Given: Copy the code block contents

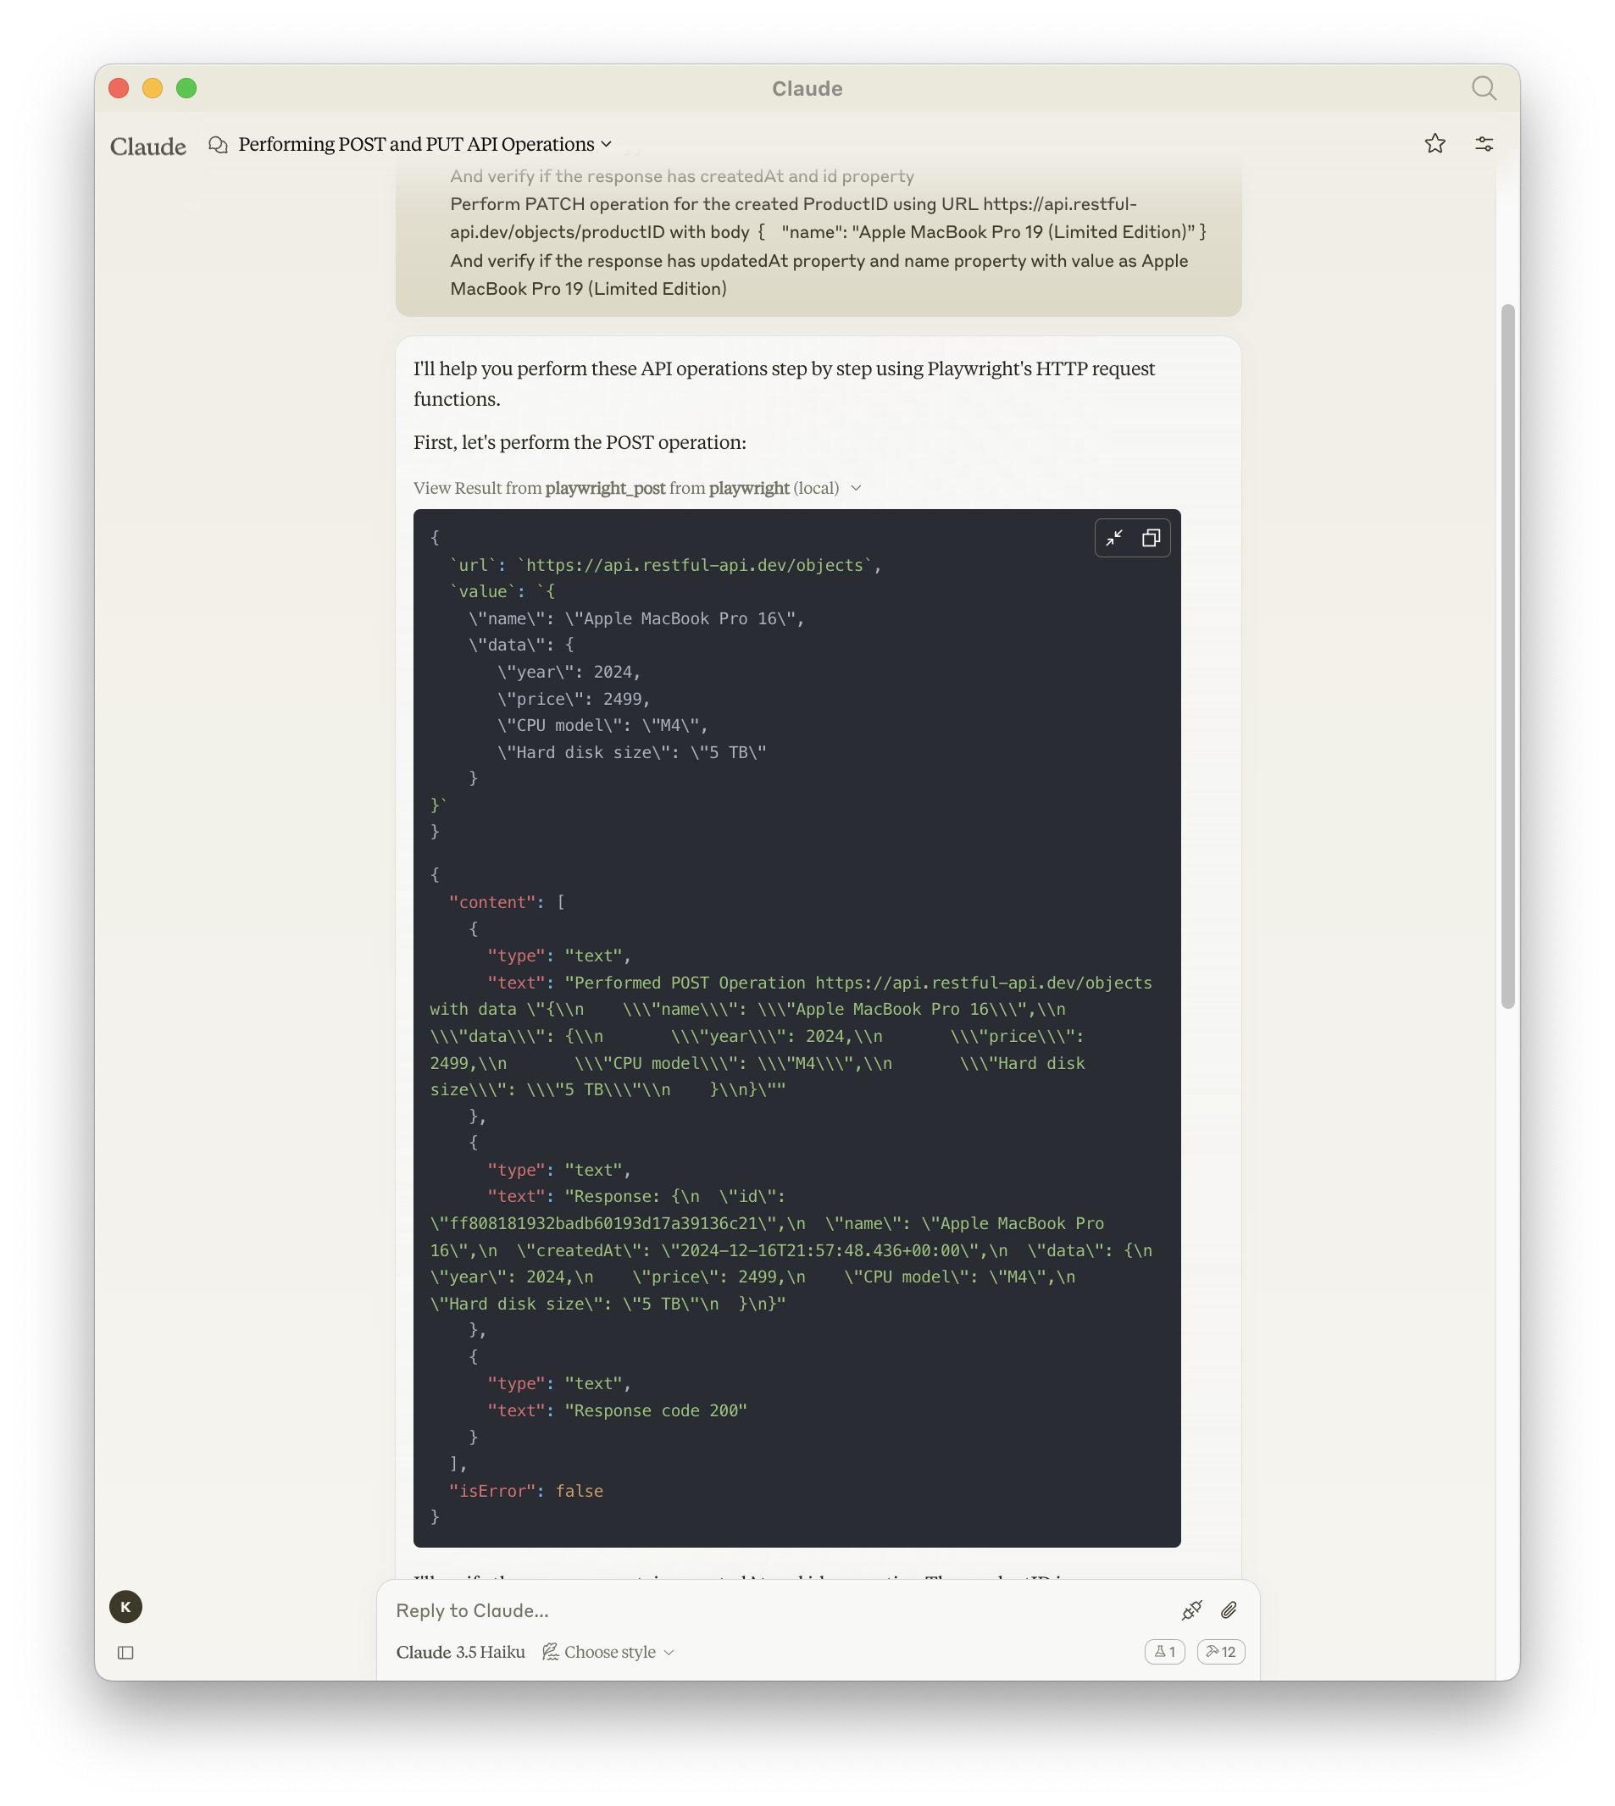Looking at the screenshot, I should 1152,538.
